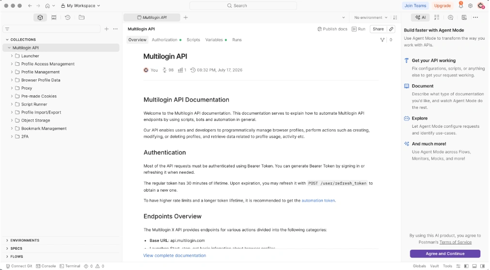Open the variables pane icon in right sidebar

click(x=437, y=17)
